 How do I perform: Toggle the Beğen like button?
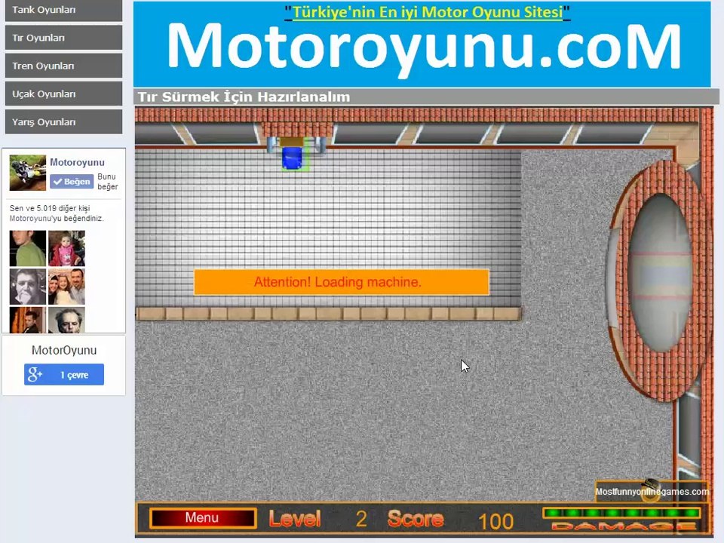pyautogui.click(x=72, y=182)
